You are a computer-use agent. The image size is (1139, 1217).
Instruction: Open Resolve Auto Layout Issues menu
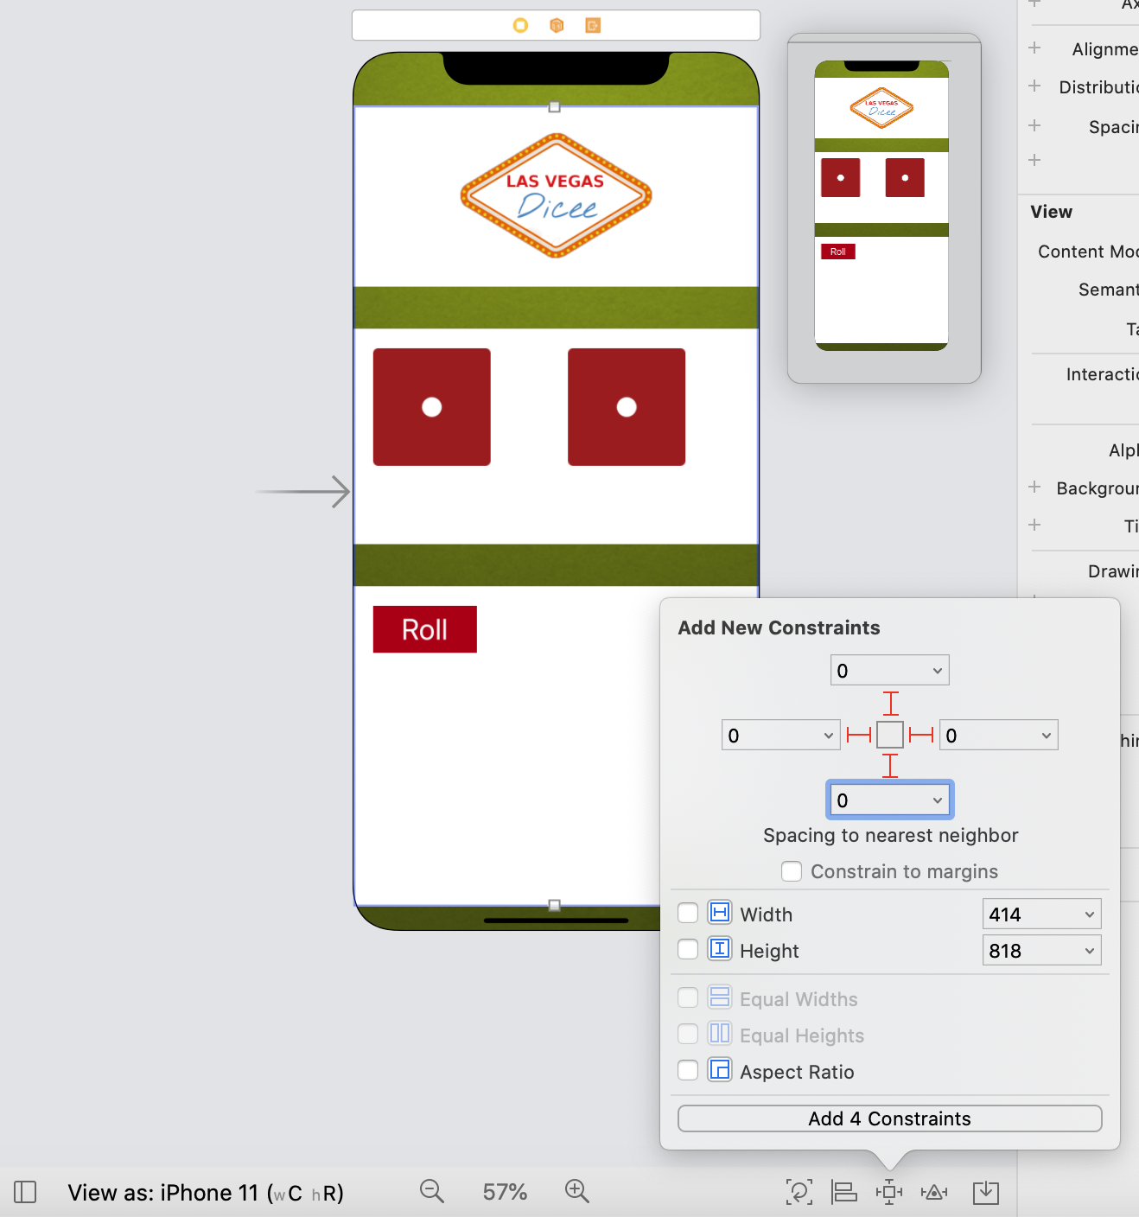[934, 1192]
